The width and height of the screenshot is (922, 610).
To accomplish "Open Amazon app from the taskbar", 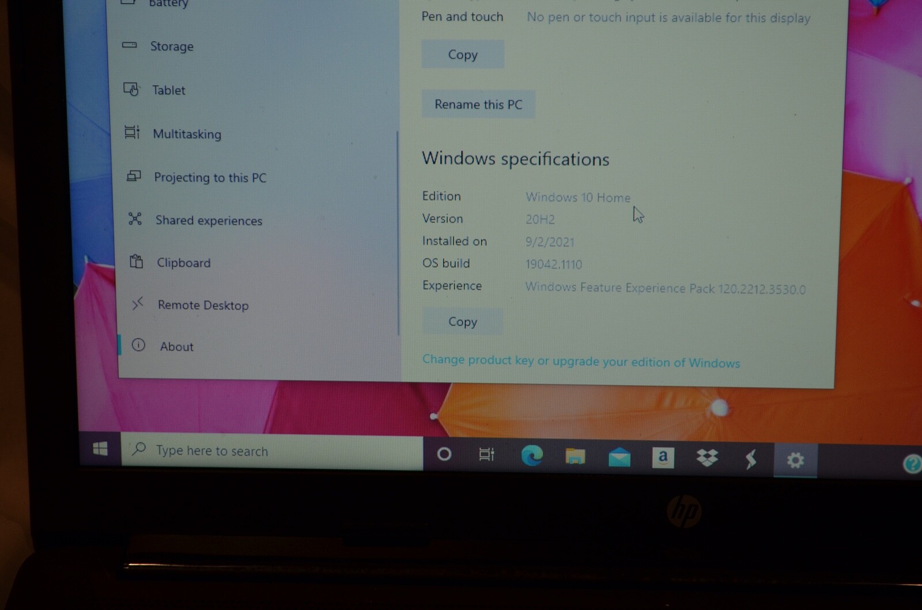I will [663, 458].
